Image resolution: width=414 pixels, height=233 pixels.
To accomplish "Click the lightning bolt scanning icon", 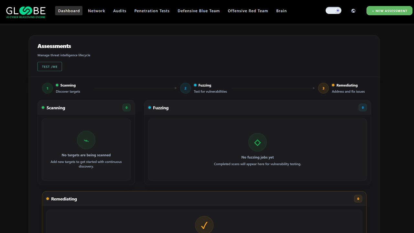I will click(x=86, y=140).
